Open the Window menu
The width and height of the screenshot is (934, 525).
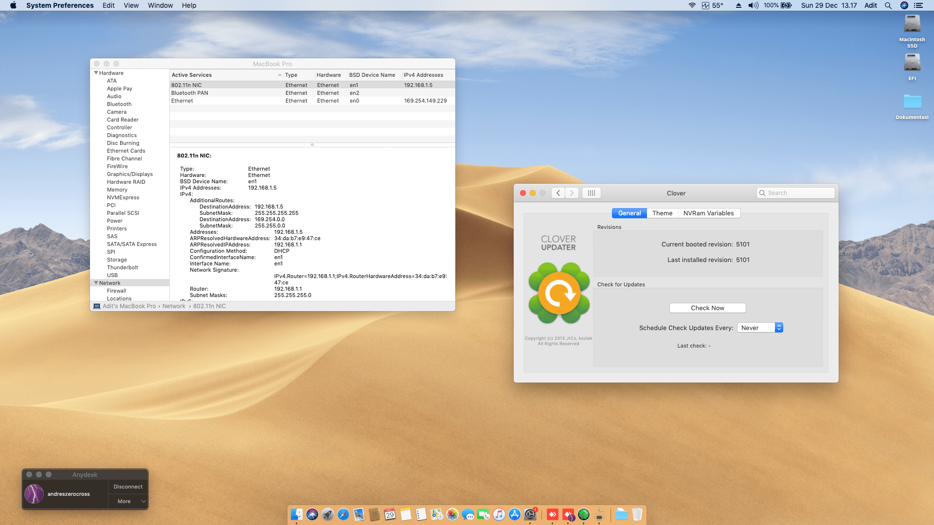(x=160, y=5)
